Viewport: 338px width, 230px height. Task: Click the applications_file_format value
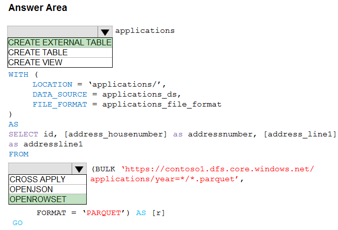click(x=162, y=105)
